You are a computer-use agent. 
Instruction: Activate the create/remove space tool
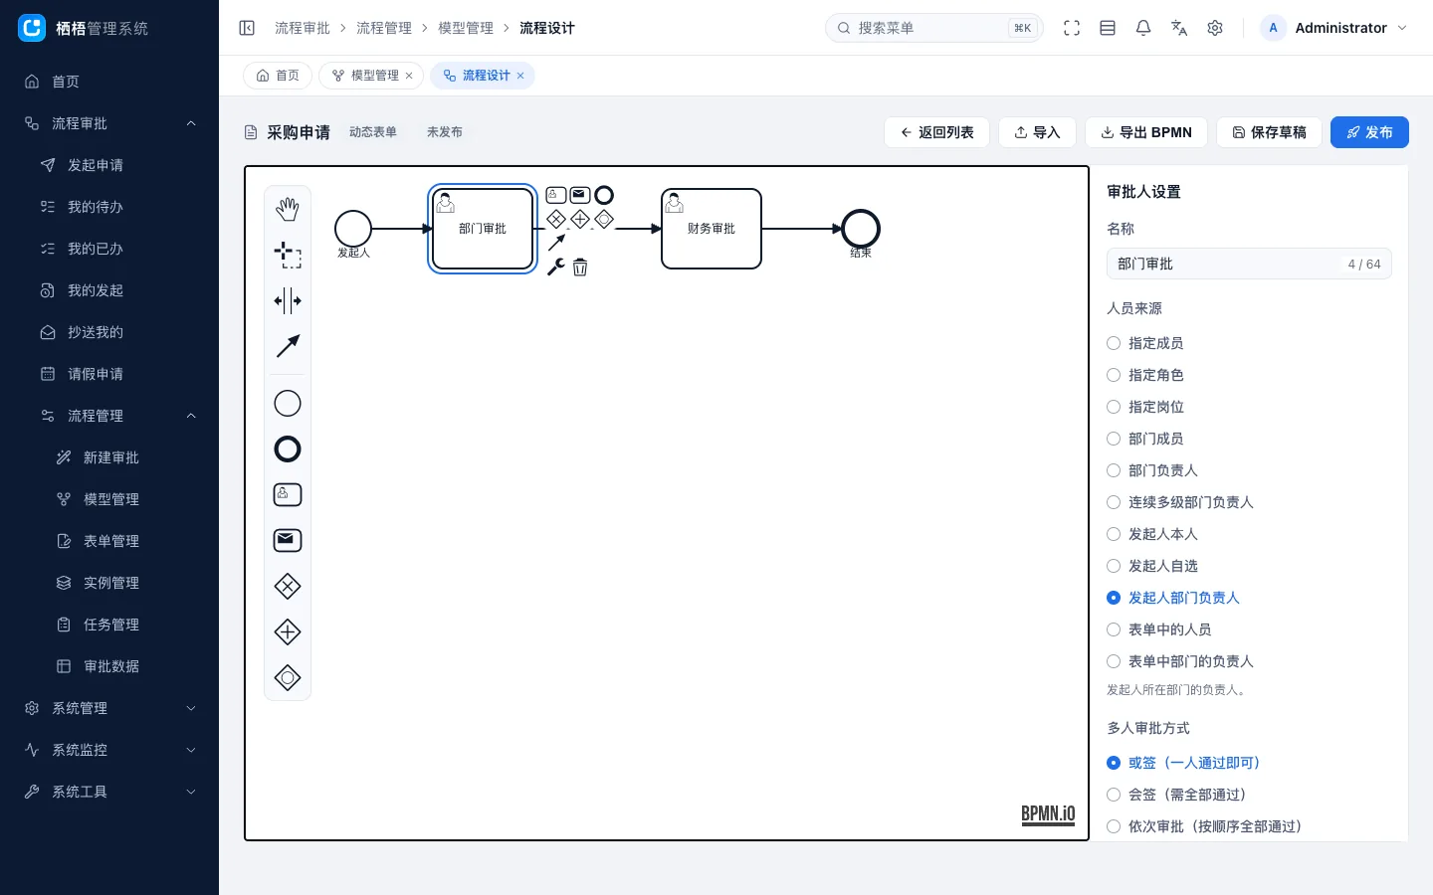coord(288,300)
